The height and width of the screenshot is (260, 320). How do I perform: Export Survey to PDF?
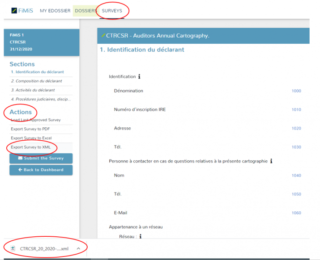[x=30, y=129]
